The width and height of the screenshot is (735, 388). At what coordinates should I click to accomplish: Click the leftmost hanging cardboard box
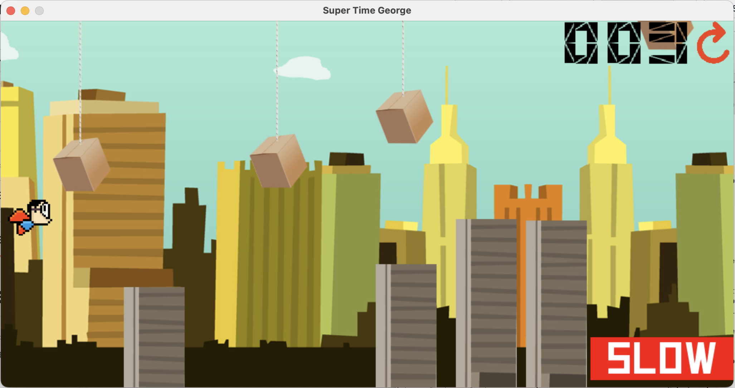click(x=82, y=165)
